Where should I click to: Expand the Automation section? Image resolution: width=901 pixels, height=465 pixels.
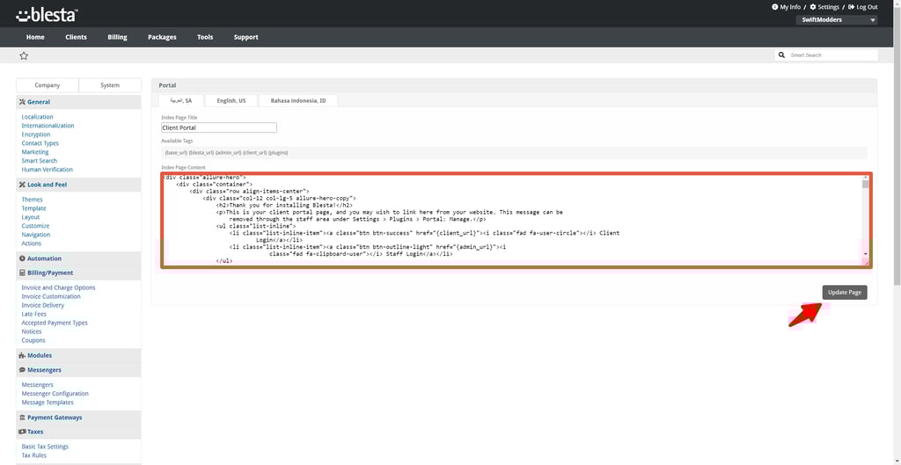(x=78, y=259)
